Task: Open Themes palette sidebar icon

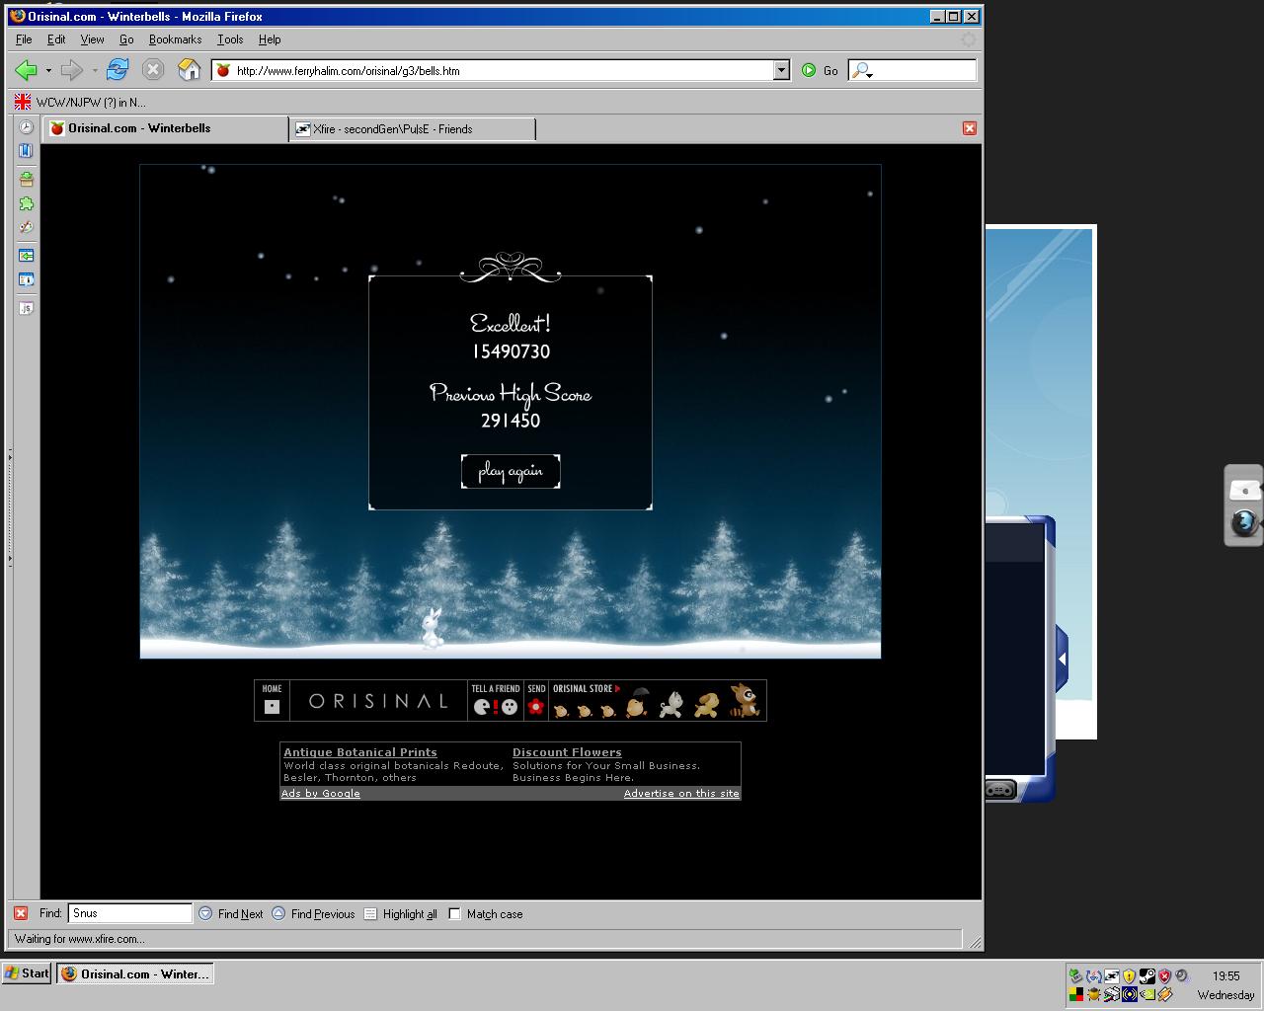Action: [x=26, y=227]
